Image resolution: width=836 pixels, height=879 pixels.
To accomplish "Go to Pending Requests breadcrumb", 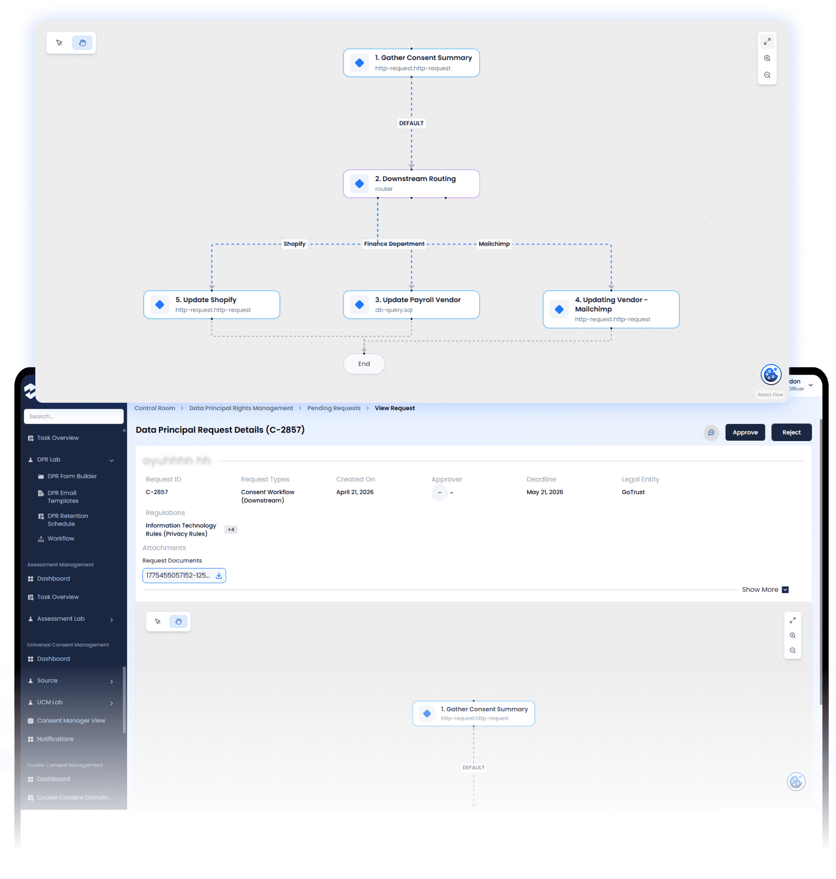I will (334, 408).
